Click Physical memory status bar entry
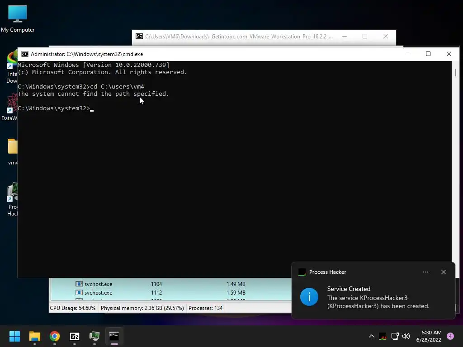Viewport: 463px width, 347px height. pos(142,308)
